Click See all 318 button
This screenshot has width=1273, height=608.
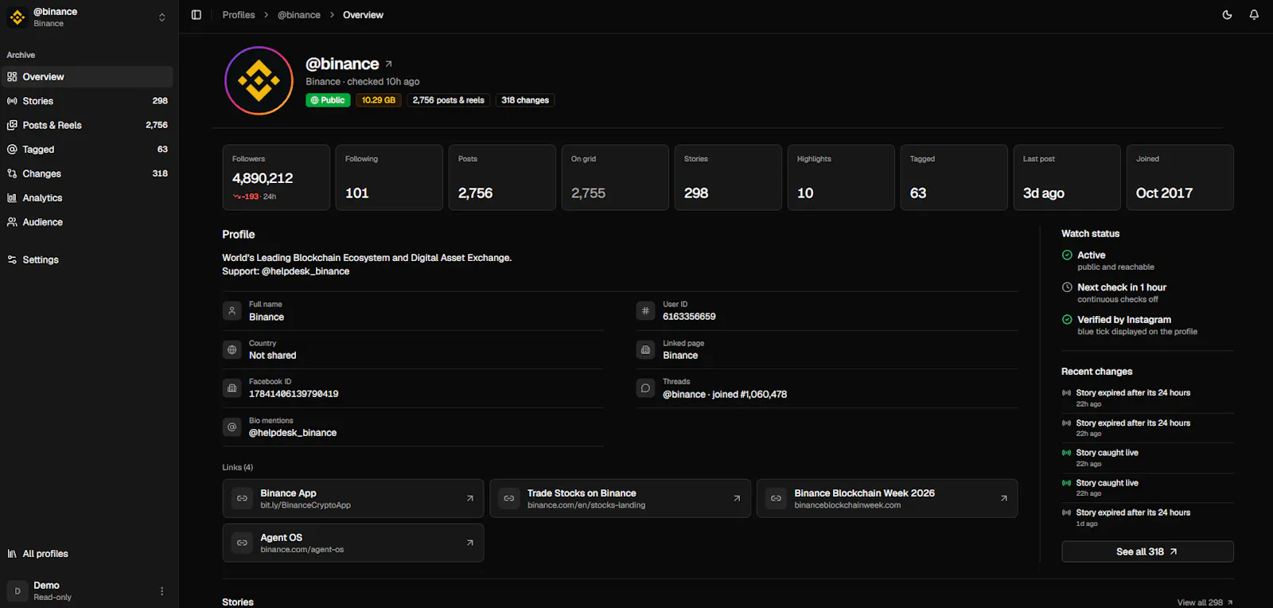point(1147,551)
